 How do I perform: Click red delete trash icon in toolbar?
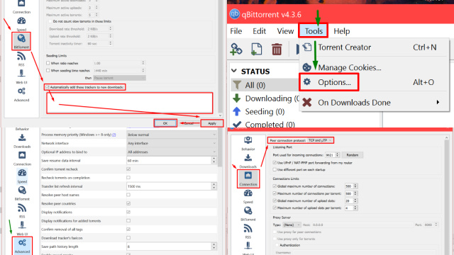click(x=277, y=49)
